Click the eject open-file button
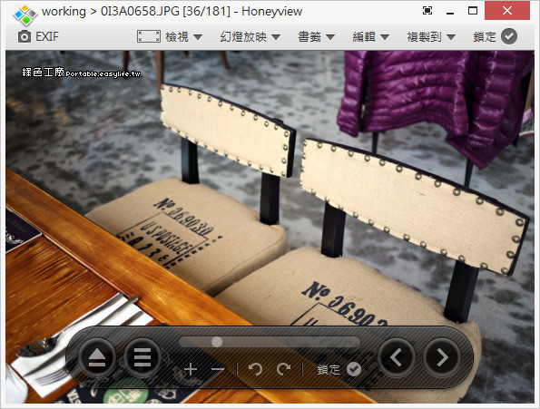Viewport: 540px width, 409px height. [x=97, y=357]
